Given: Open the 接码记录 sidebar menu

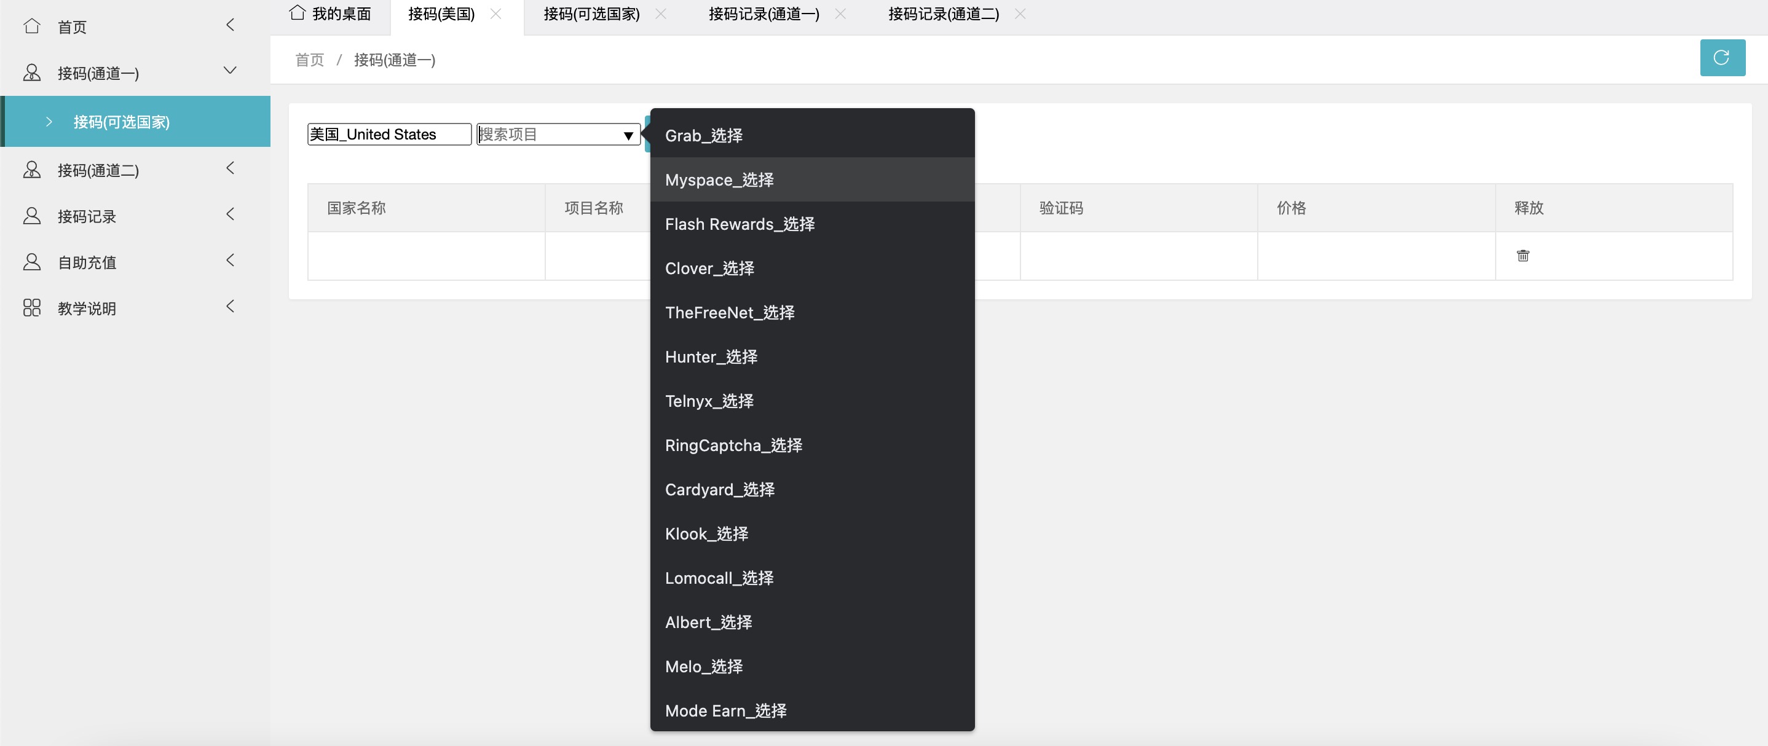Looking at the screenshot, I should [135, 216].
